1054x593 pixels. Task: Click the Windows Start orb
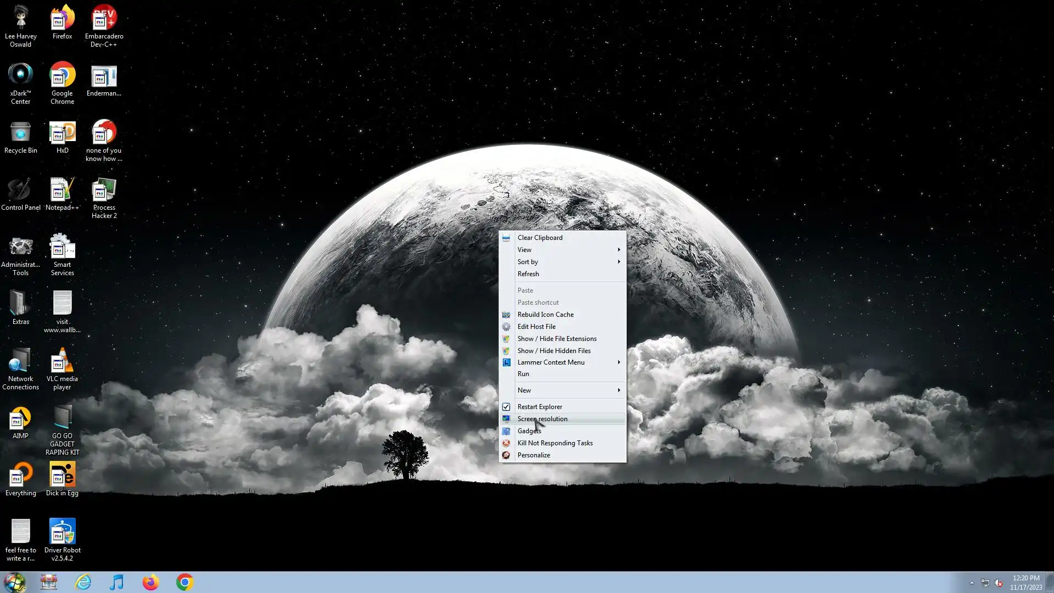pyautogui.click(x=15, y=582)
